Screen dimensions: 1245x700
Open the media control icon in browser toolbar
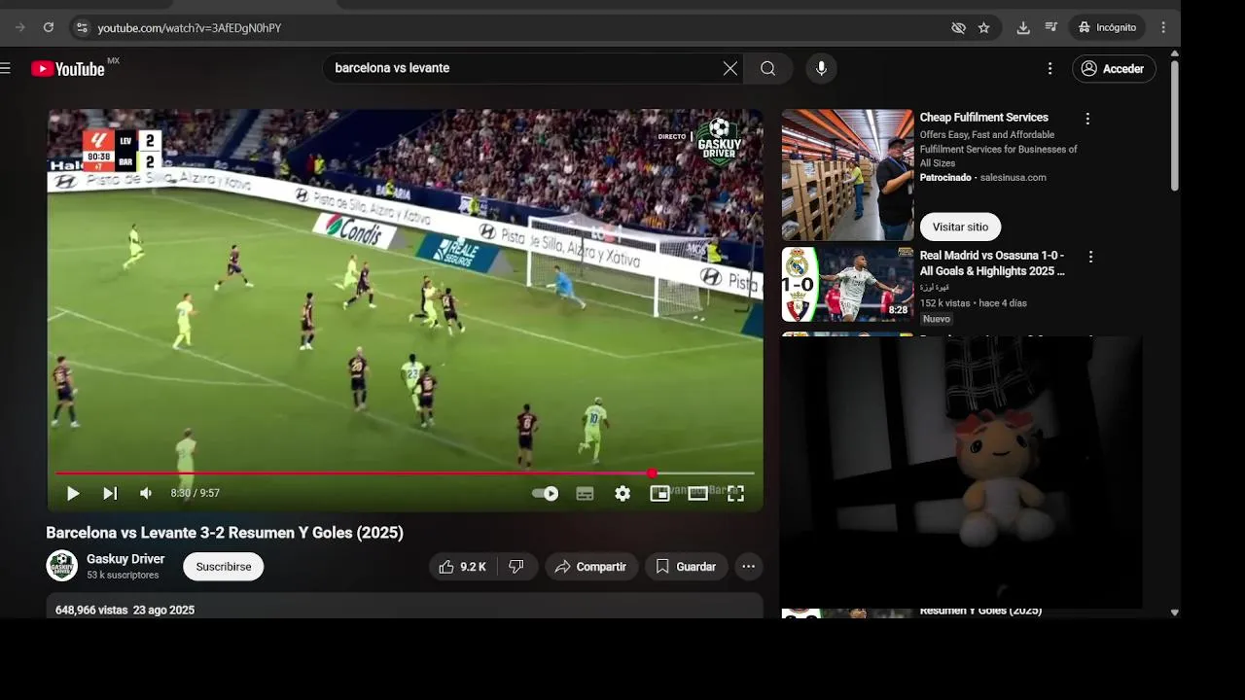pyautogui.click(x=1051, y=28)
